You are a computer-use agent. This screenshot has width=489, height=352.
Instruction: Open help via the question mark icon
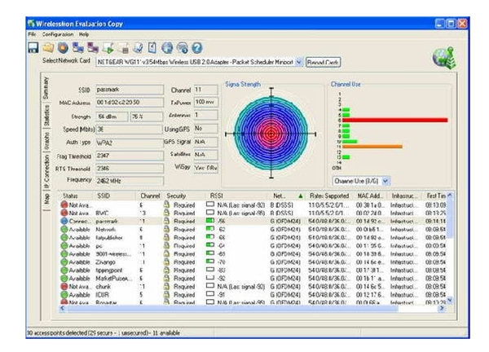pyautogui.click(x=197, y=48)
